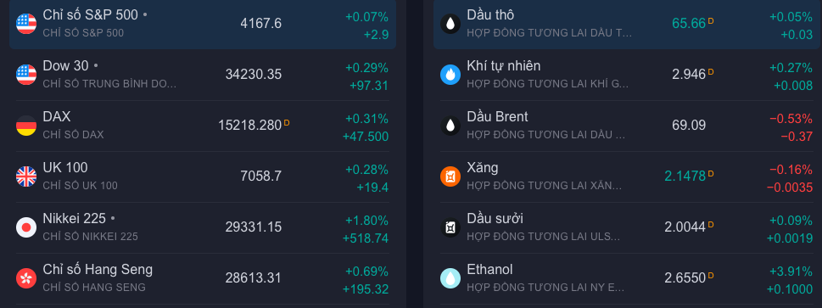Image resolution: width=822 pixels, height=308 pixels.
Task: Click the Hong Kong flag icon for Hang Seng
Action: [26, 278]
